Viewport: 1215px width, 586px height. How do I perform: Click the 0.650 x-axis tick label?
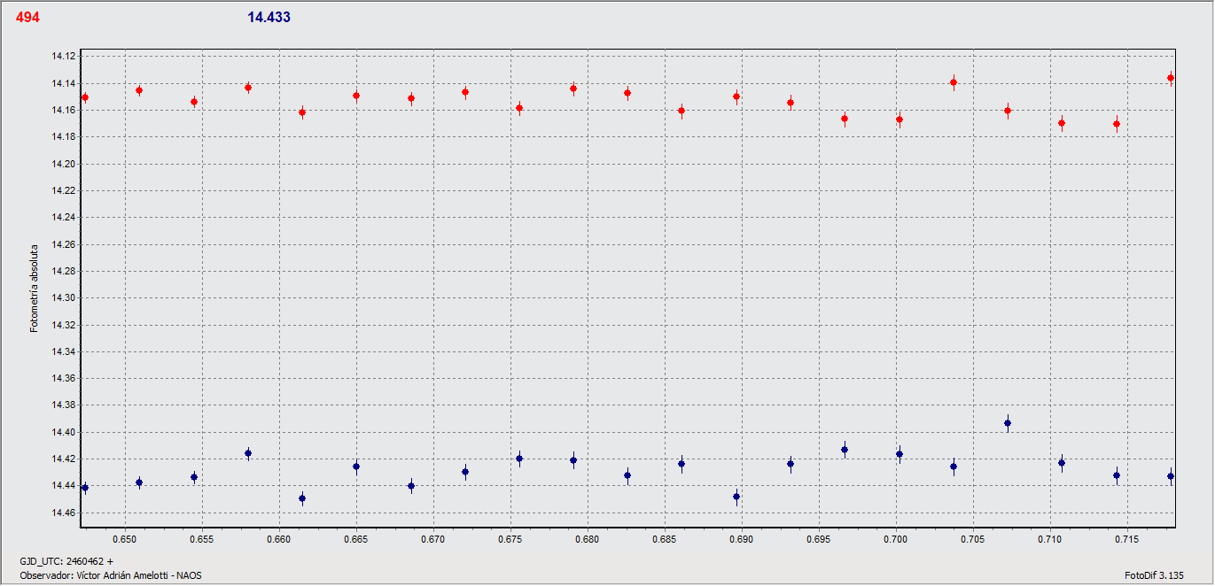(x=124, y=538)
